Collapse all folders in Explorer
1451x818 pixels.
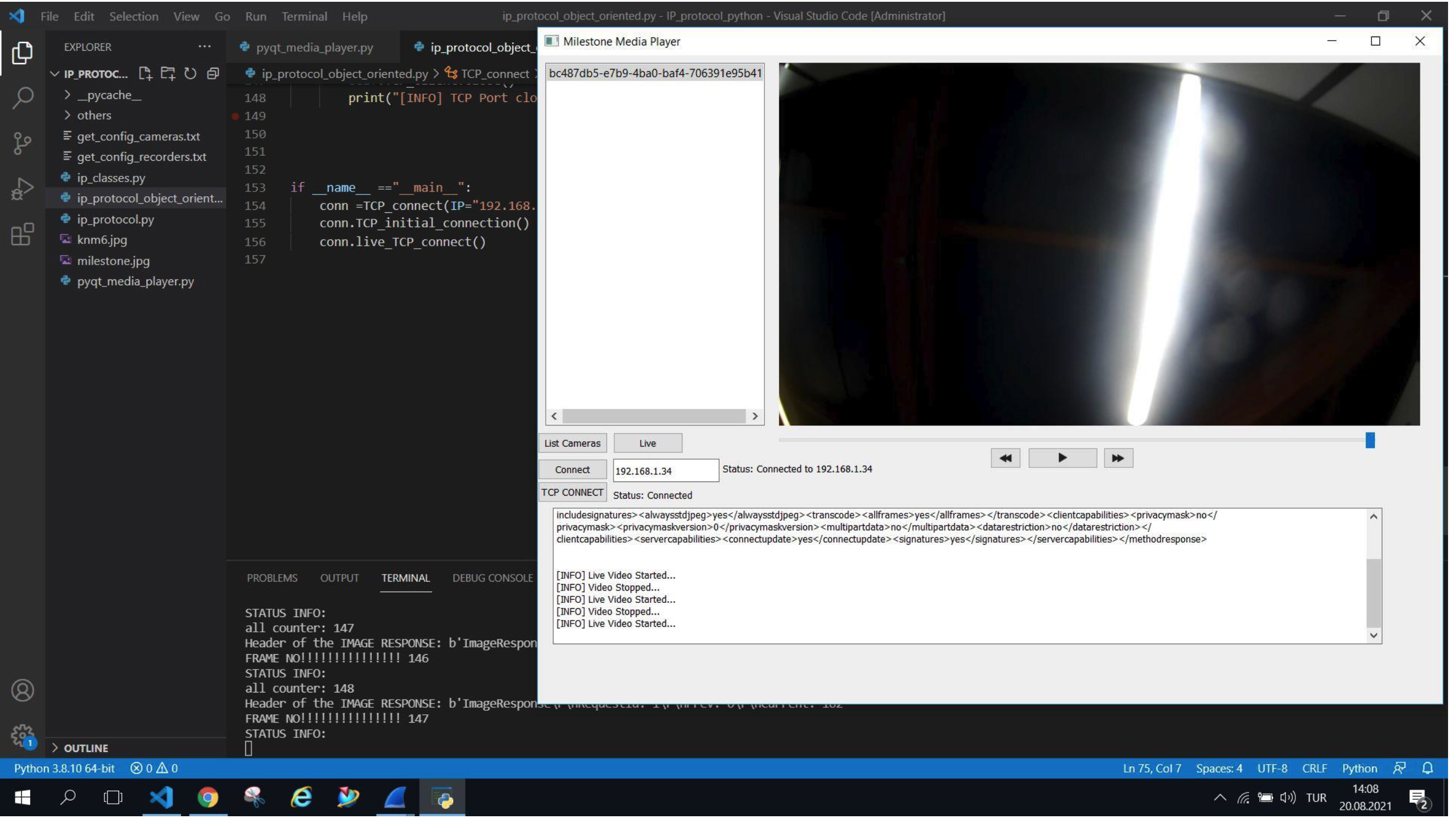pos(213,74)
